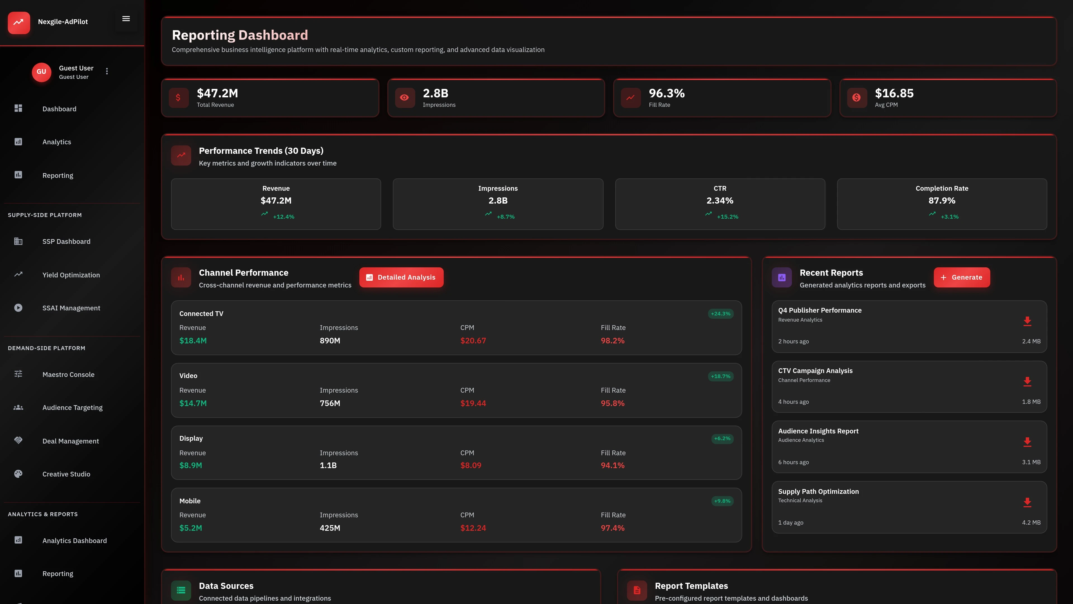Open Deal Management via its tag icon
Screen dimensions: 1073x604
18,440
